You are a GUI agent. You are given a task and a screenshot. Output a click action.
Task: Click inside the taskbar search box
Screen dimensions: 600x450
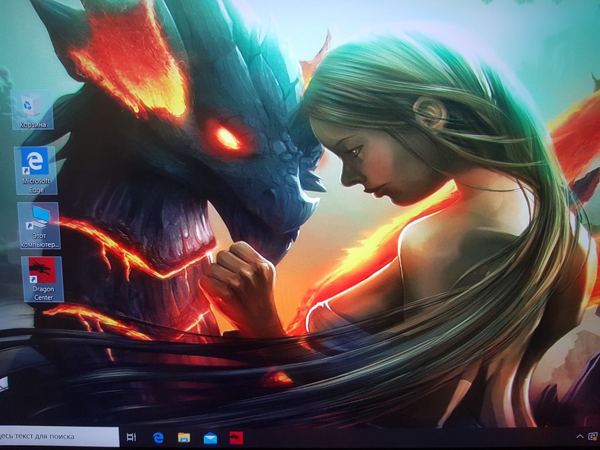[59, 436]
